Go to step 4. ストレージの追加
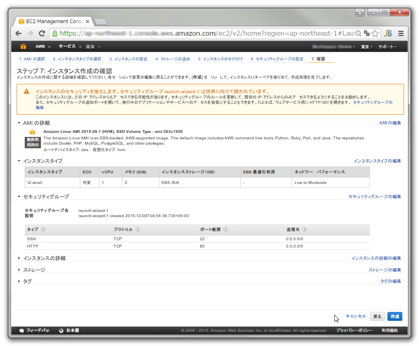 pos(173,59)
